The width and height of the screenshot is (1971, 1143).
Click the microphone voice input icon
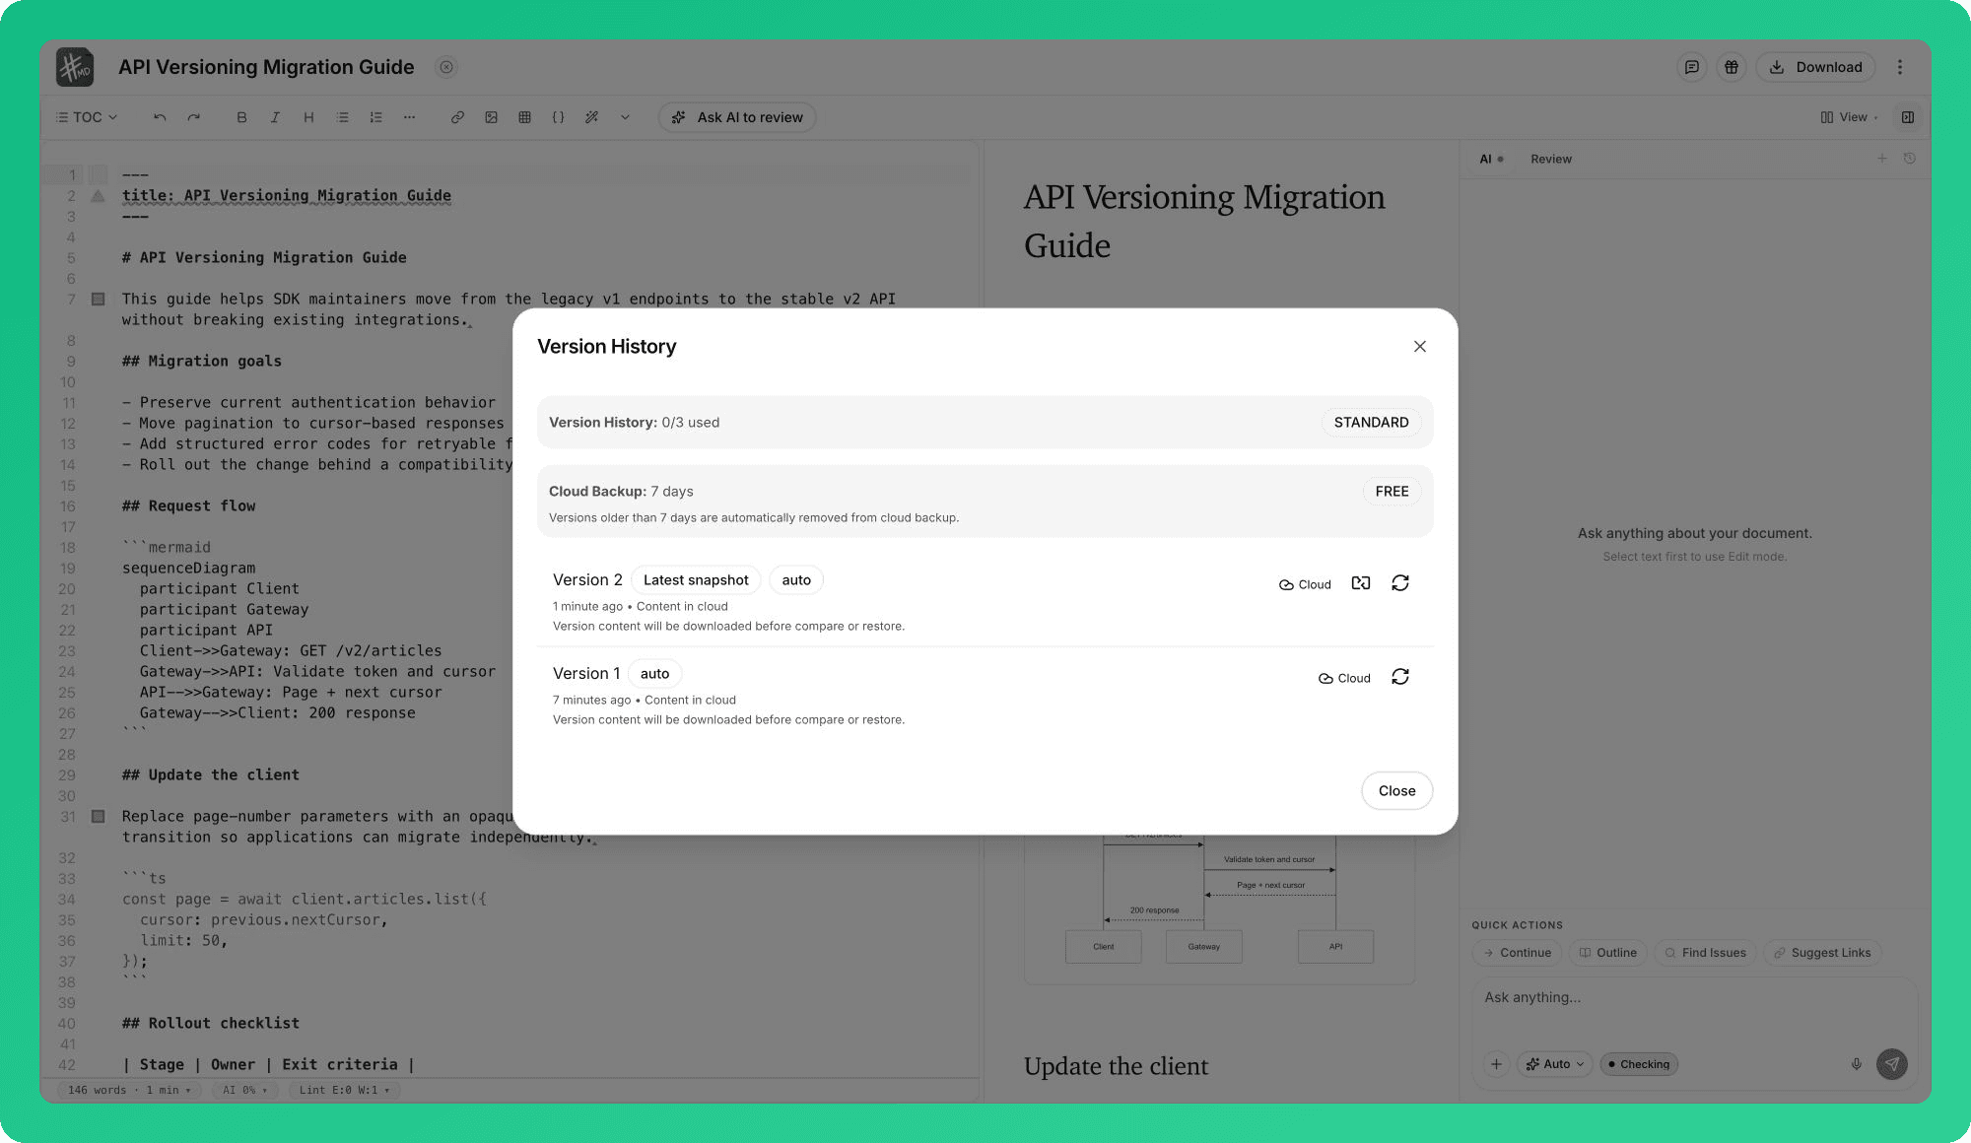point(1857,1064)
